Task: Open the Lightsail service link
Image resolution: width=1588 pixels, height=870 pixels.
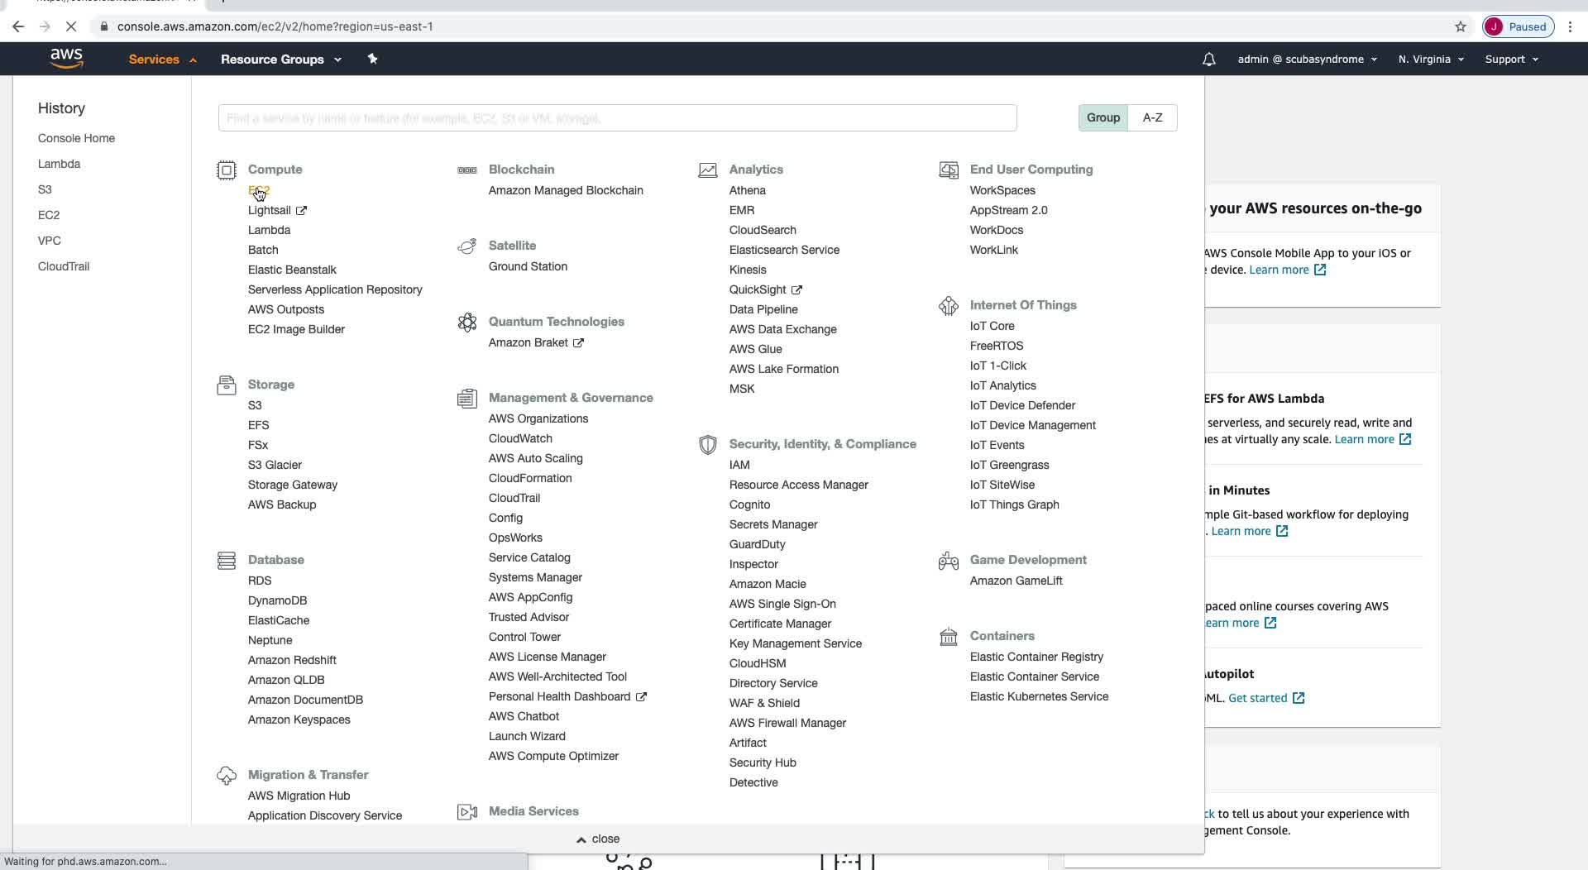Action: [x=270, y=210]
